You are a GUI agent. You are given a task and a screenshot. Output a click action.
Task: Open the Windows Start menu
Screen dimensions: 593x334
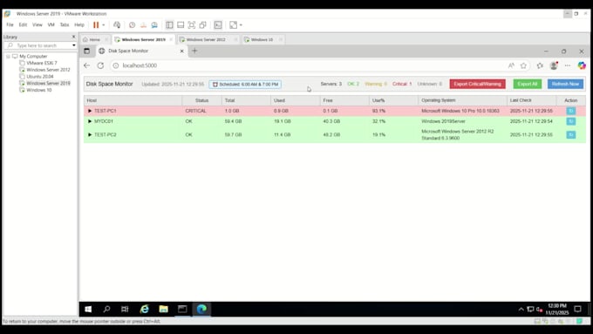coord(88,309)
